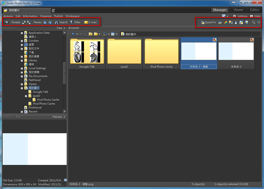Click the Help button
This screenshot has height=189, width=264.
(x=256, y=16)
